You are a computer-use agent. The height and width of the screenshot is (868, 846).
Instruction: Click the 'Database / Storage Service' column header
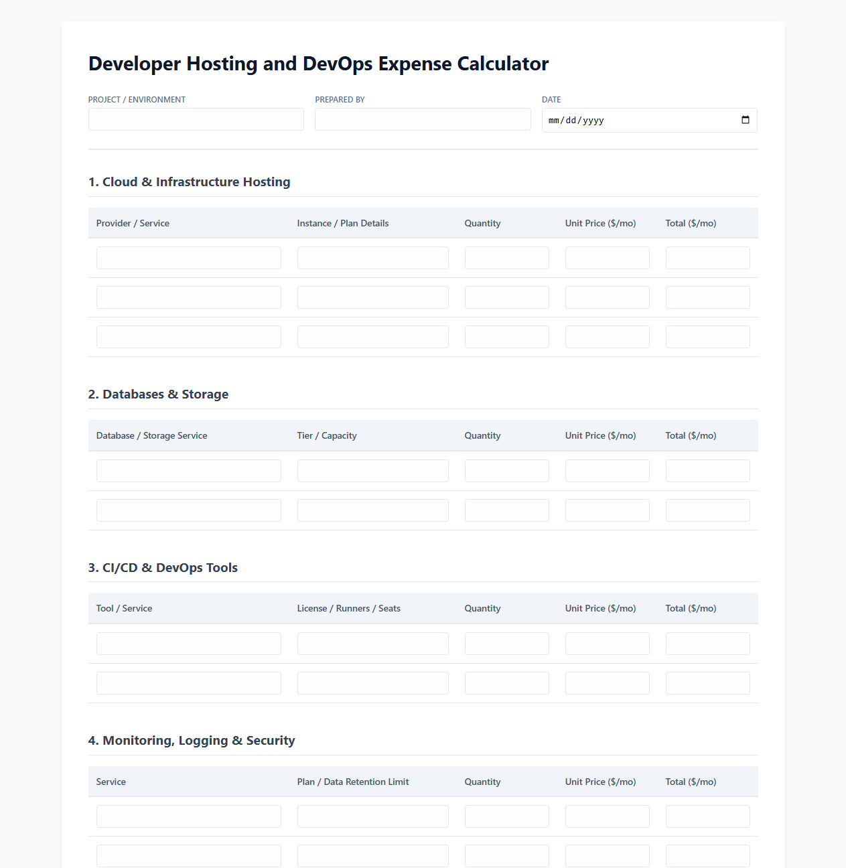pos(151,435)
